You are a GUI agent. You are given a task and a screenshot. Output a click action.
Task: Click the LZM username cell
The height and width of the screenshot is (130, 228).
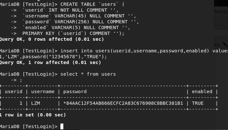tap(35, 103)
